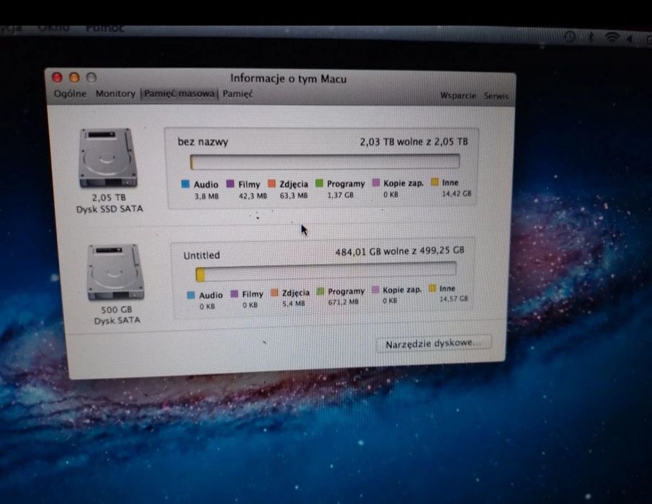The image size is (652, 504).
Task: Close the Informacje o tym Macu window
Action: point(57,77)
